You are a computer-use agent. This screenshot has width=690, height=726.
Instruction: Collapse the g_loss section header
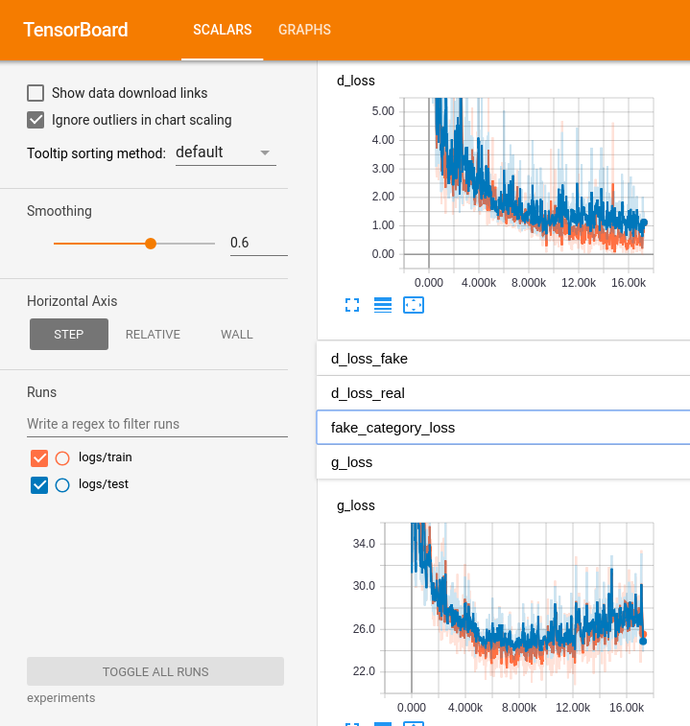tap(503, 462)
